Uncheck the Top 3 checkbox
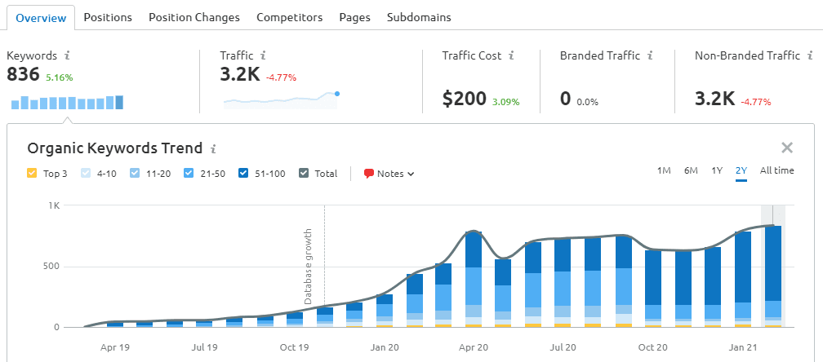The height and width of the screenshot is (362, 823). [32, 174]
